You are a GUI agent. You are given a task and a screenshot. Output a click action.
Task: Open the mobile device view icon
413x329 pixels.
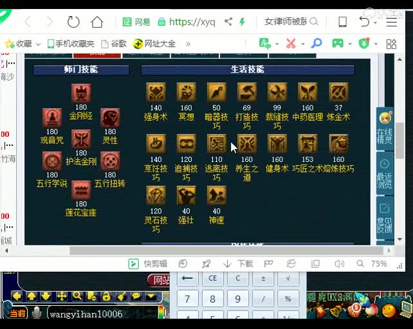click(x=342, y=22)
